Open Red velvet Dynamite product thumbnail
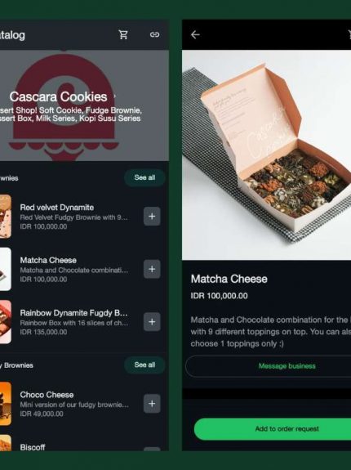 point(6,216)
